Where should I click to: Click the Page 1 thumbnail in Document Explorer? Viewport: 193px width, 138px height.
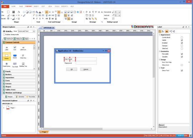(x=8, y=108)
